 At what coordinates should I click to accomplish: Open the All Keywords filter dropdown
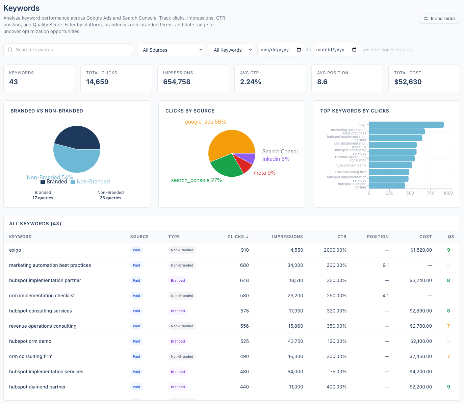[x=231, y=50]
